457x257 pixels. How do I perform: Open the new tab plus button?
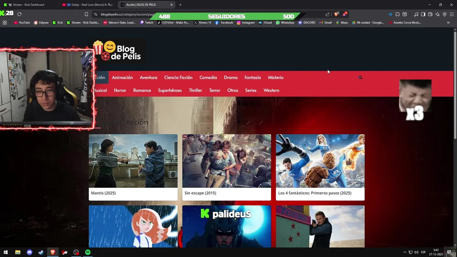(x=180, y=5)
